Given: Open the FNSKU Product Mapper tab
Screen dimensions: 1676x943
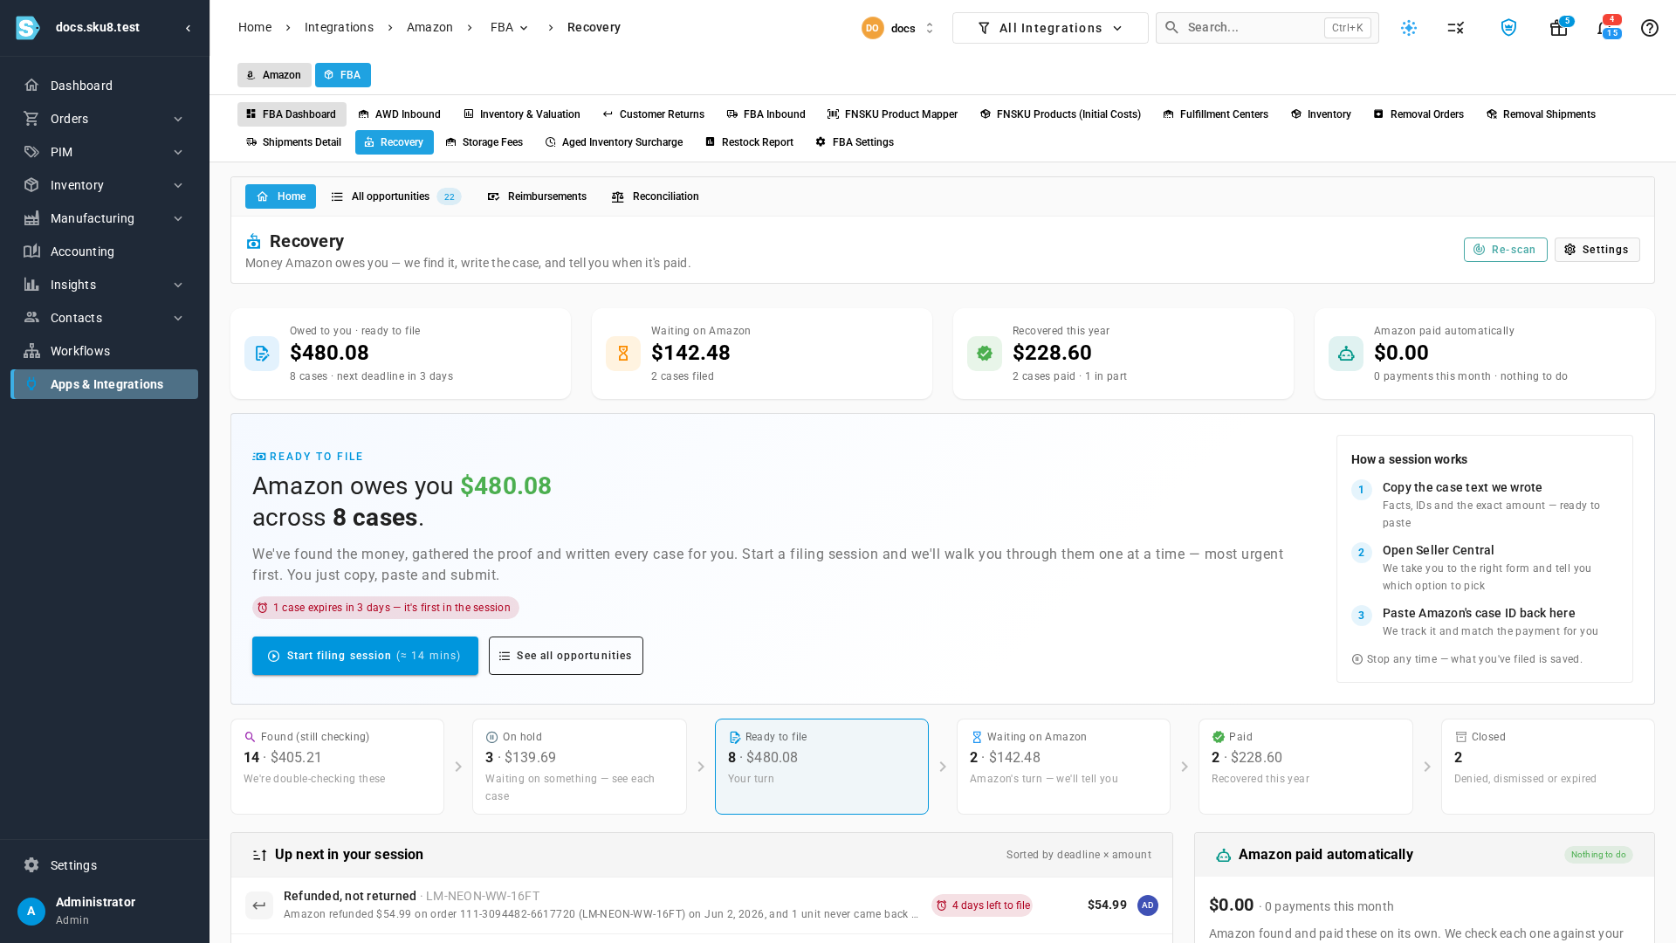Looking at the screenshot, I should coord(892,114).
